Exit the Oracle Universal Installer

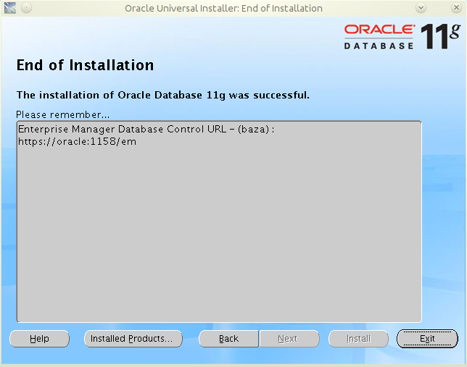pos(427,339)
